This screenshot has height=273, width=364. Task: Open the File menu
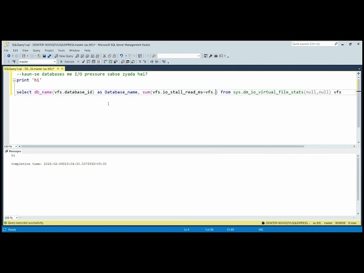pyautogui.click(x=6, y=51)
